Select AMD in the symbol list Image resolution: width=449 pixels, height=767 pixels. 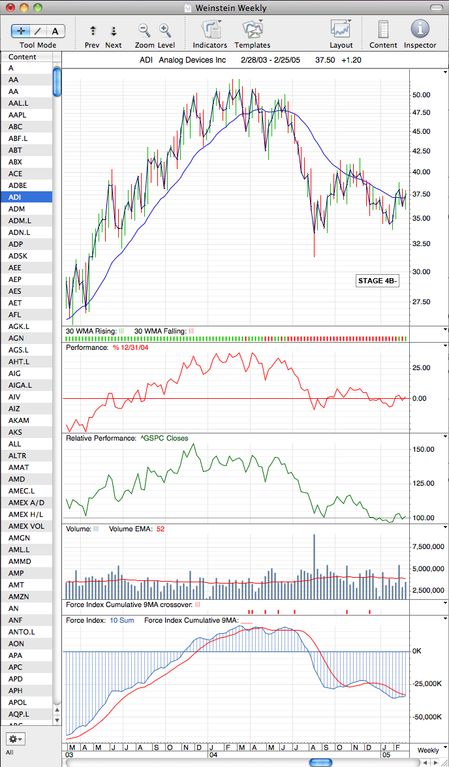coord(25,479)
